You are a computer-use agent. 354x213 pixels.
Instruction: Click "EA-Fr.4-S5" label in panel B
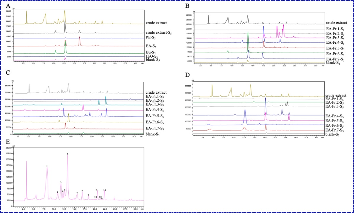tap(335, 43)
